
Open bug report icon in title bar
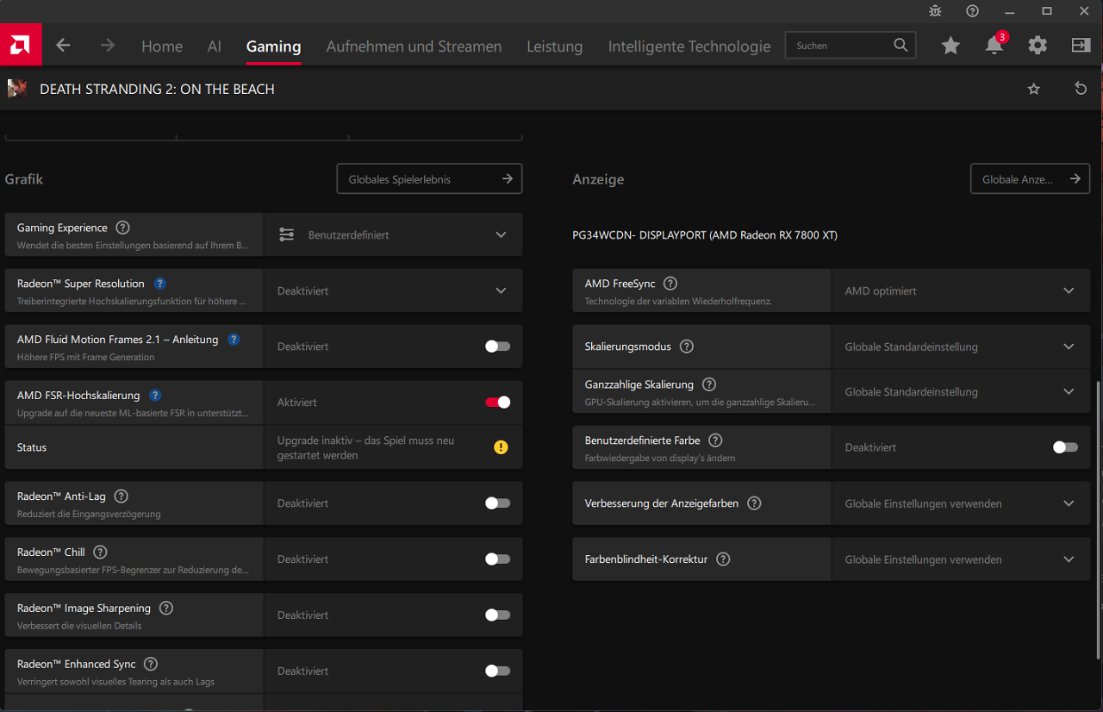click(936, 11)
